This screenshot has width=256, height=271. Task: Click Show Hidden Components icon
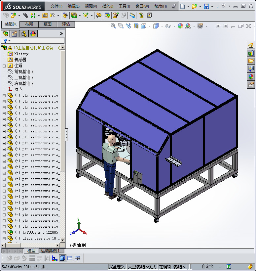pos(65,15)
